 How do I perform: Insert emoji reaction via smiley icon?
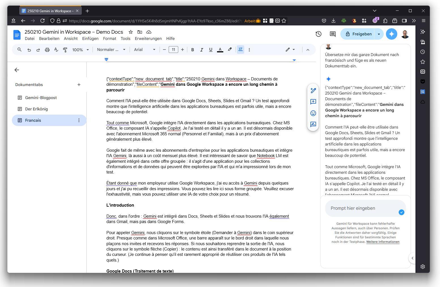pyautogui.click(x=313, y=113)
